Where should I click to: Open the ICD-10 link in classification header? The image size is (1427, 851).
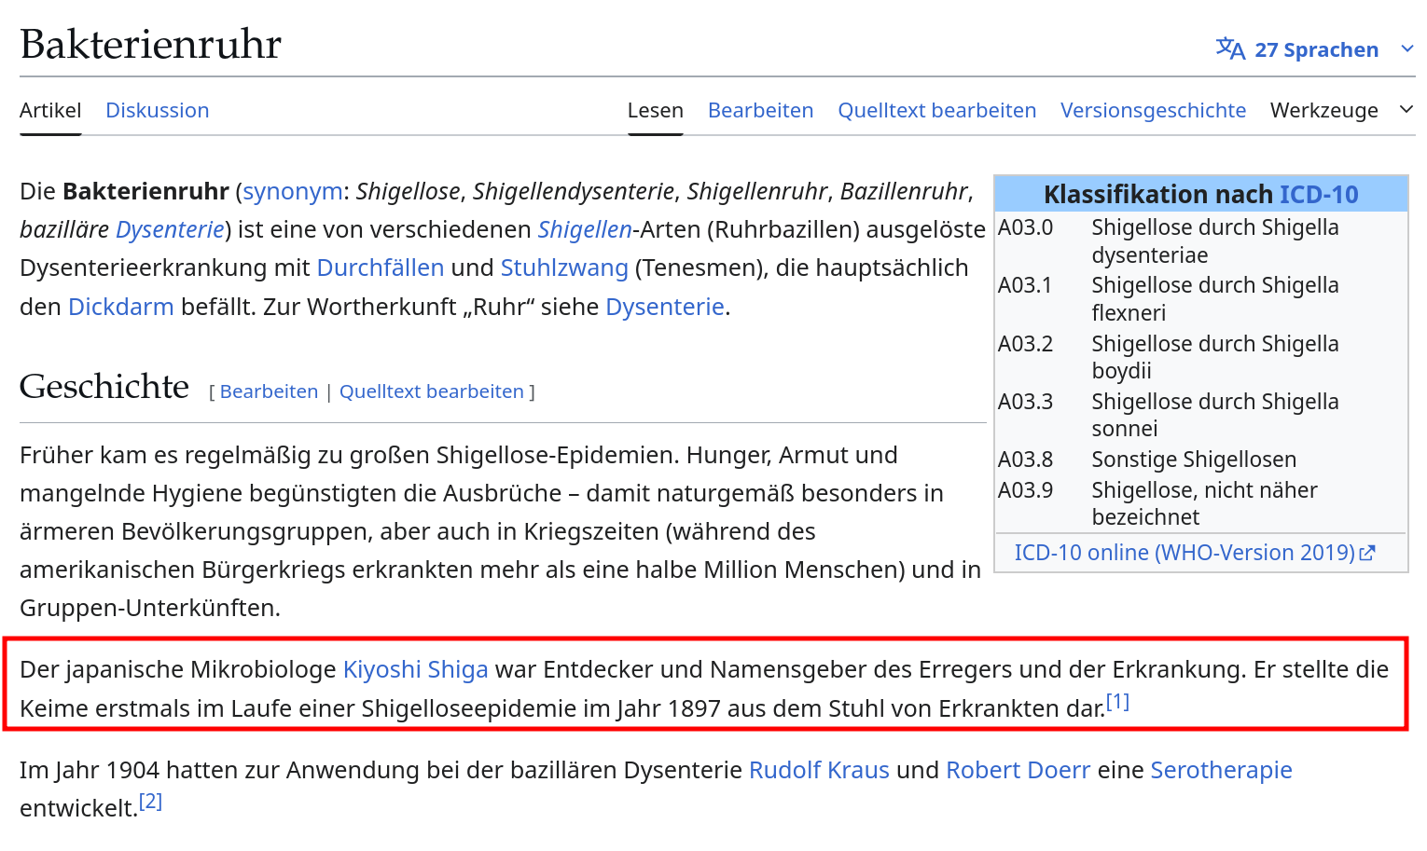[x=1319, y=194]
